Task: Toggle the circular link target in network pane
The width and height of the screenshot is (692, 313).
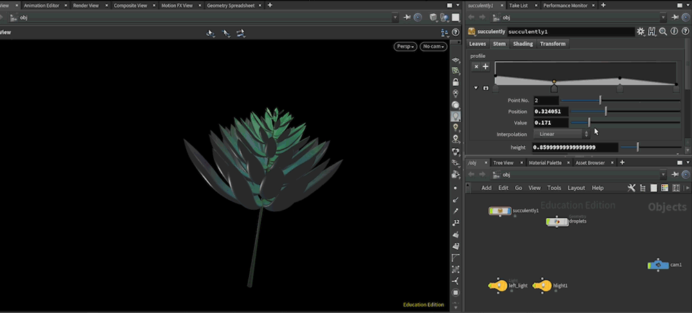Action: [686, 175]
